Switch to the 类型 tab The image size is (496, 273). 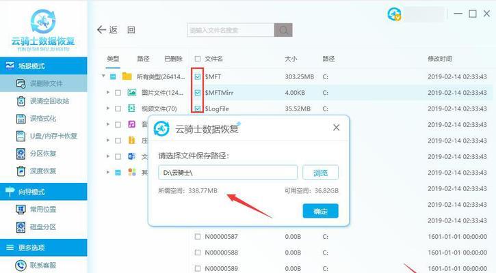113,59
